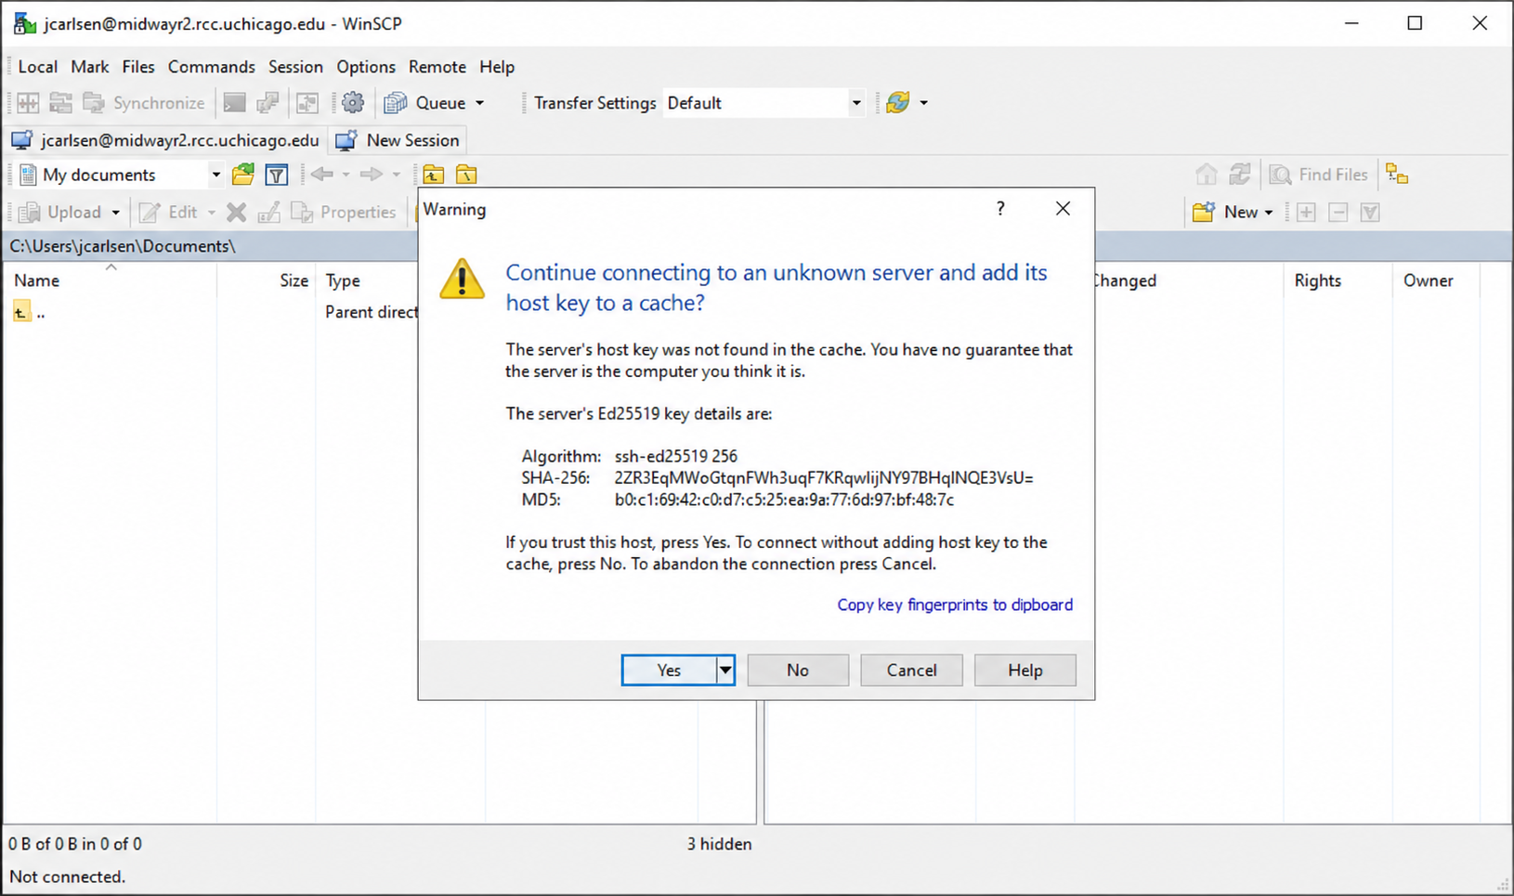Open the Commands menu

(x=212, y=67)
